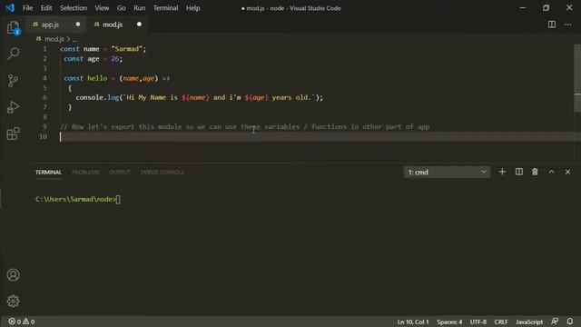Minimize the VS Code window
Image resolution: width=581 pixels, height=327 pixels.
click(x=523, y=8)
